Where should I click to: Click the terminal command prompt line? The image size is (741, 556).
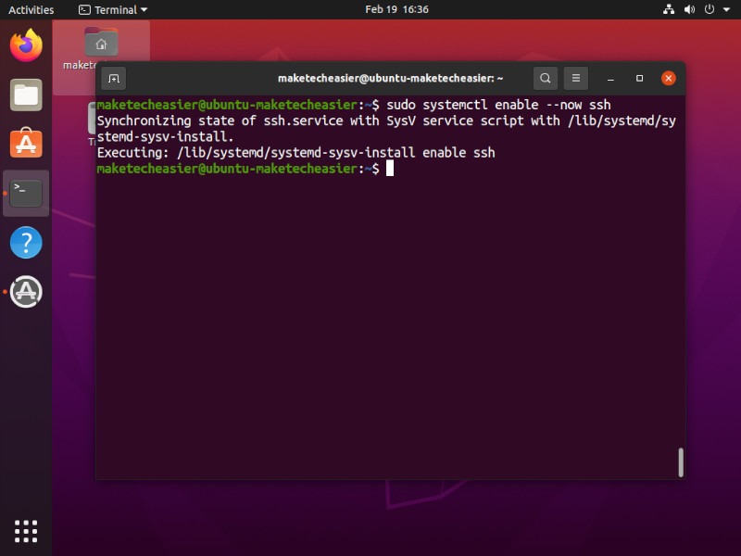point(278,168)
